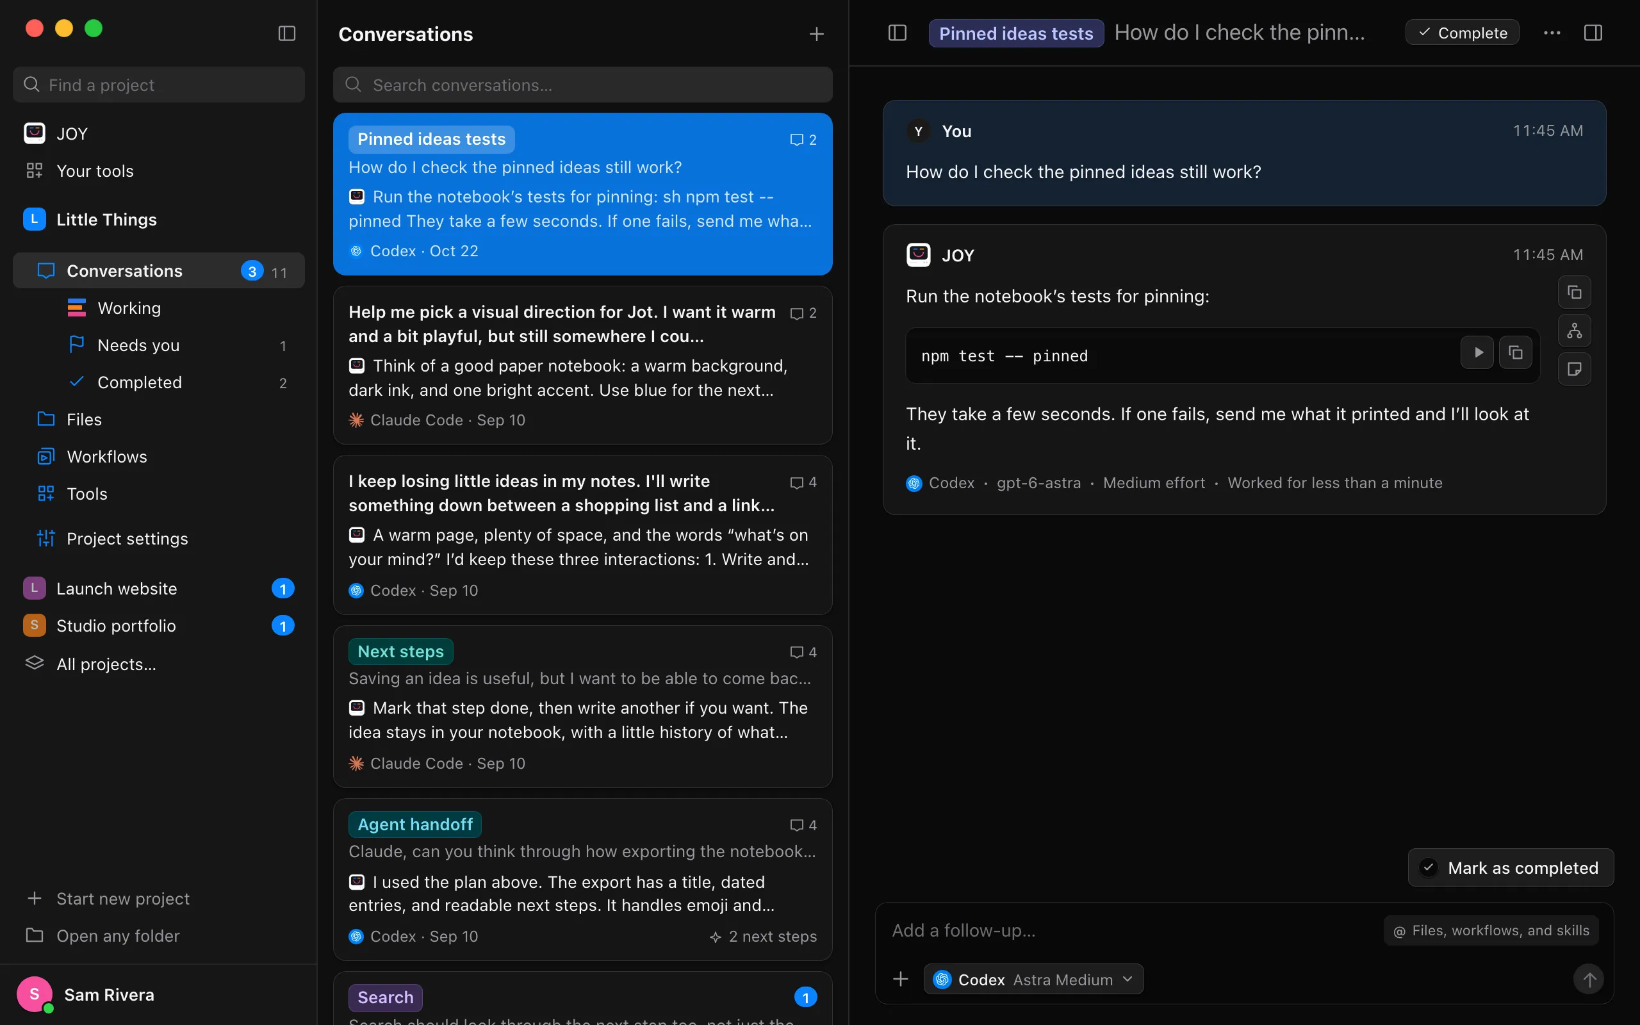Add attachment with plus icon in composer
The height and width of the screenshot is (1025, 1640).
pos(901,979)
